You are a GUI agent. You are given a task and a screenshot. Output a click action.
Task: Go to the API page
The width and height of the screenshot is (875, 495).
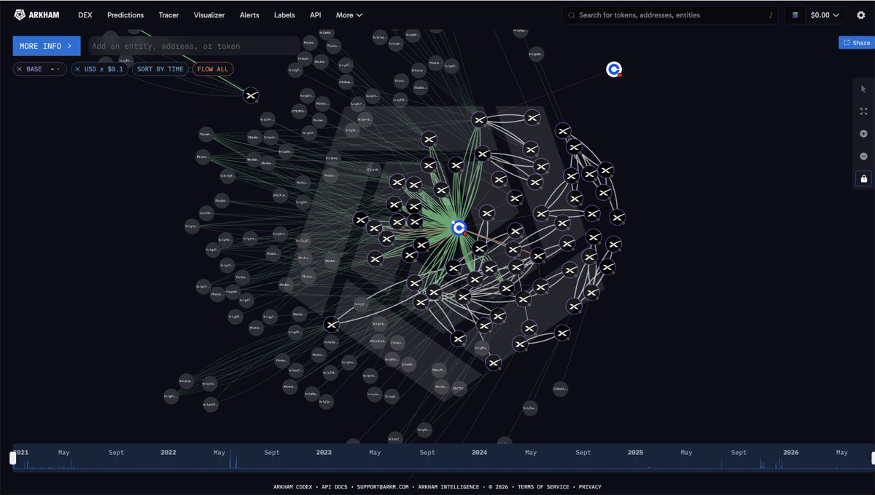tap(315, 15)
